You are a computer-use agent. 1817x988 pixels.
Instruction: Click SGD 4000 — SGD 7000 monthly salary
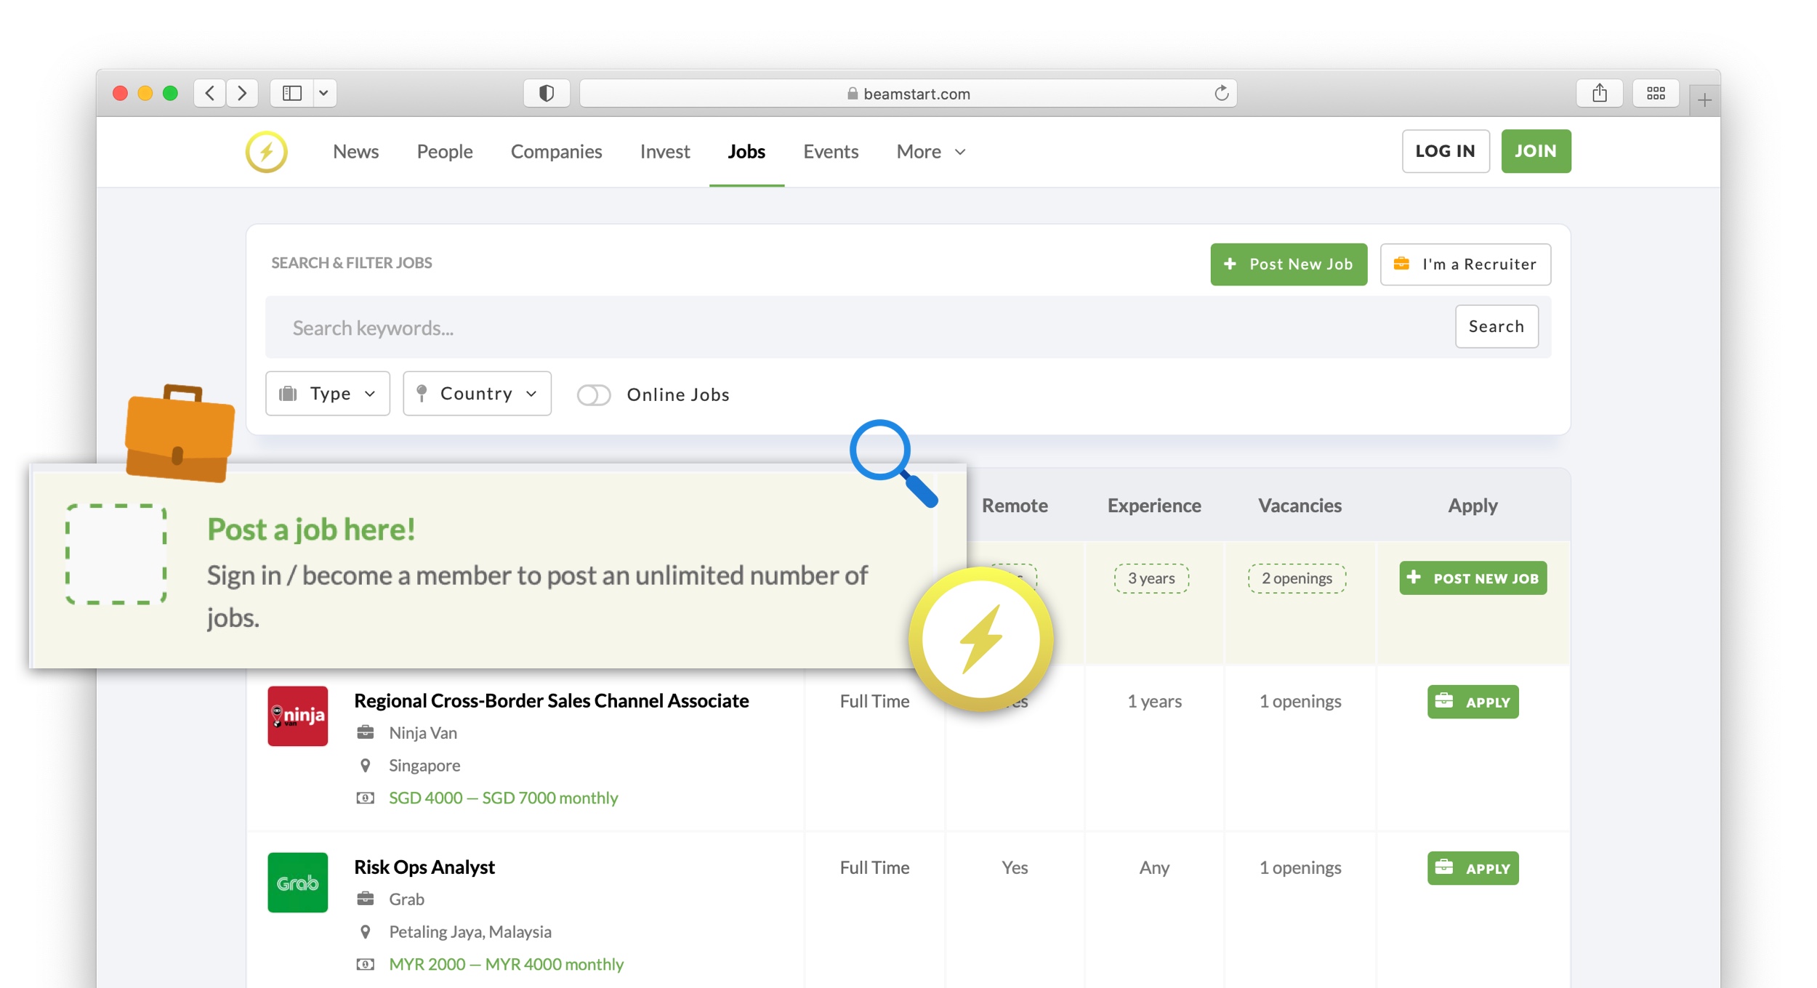[503, 798]
